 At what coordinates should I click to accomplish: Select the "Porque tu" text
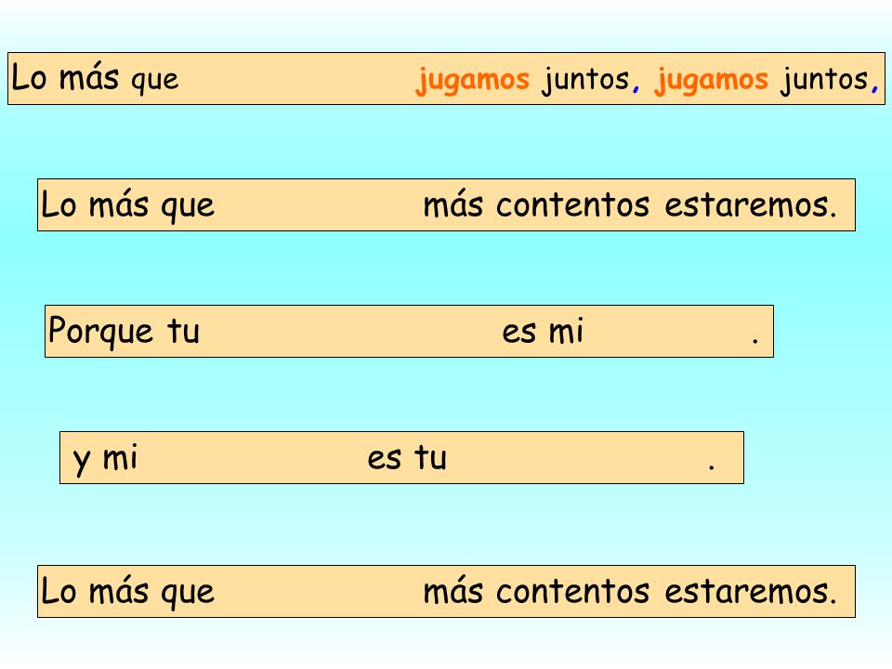tap(124, 331)
